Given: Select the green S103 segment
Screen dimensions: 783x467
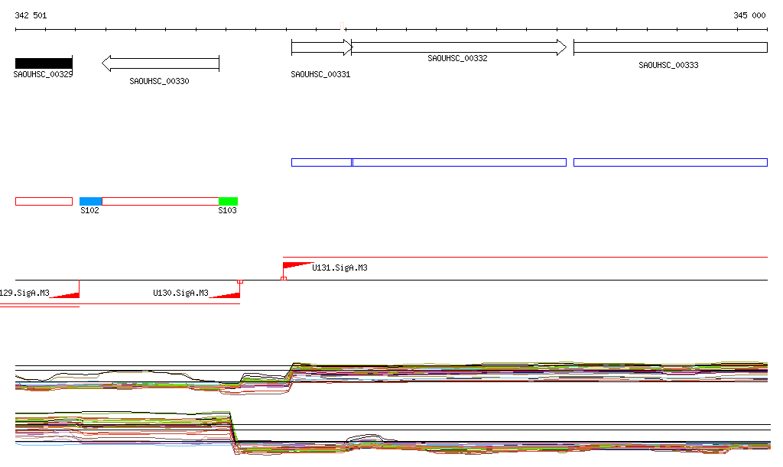Looking at the screenshot, I should 228,201.
